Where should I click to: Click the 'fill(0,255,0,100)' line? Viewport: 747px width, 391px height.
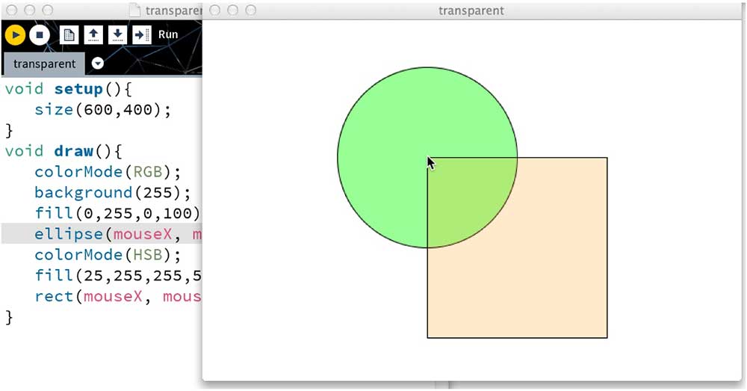(x=118, y=214)
